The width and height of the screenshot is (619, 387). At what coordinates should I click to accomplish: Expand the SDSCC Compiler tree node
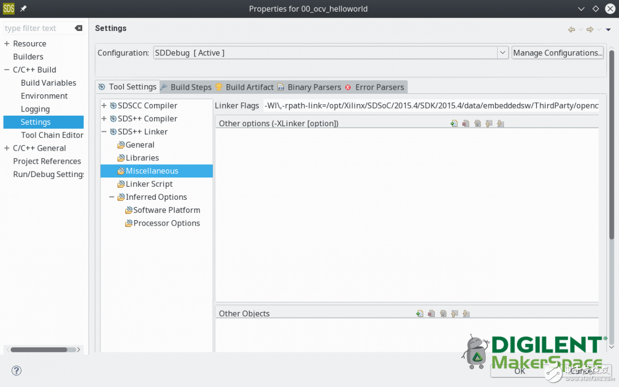104,105
